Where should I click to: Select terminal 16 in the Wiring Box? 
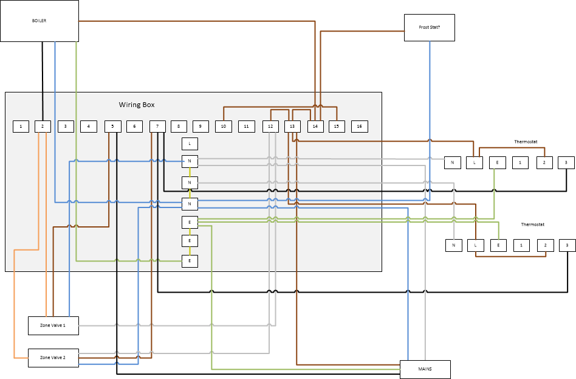coord(359,127)
